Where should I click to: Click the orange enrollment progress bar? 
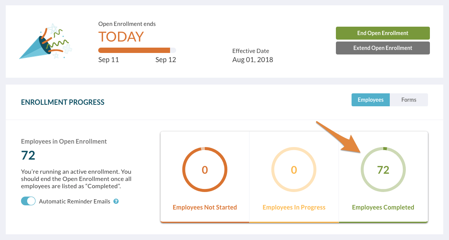coord(137,50)
